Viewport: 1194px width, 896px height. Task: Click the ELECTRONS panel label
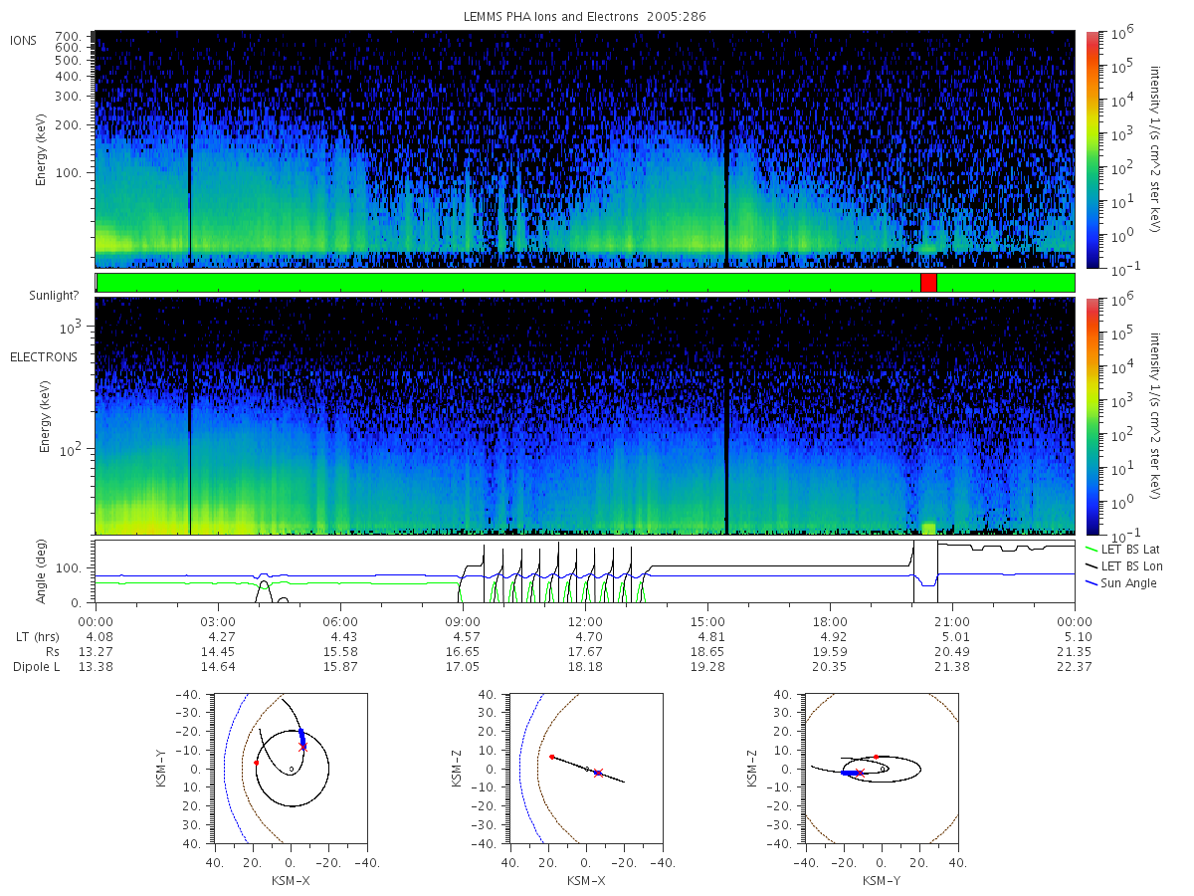[44, 356]
